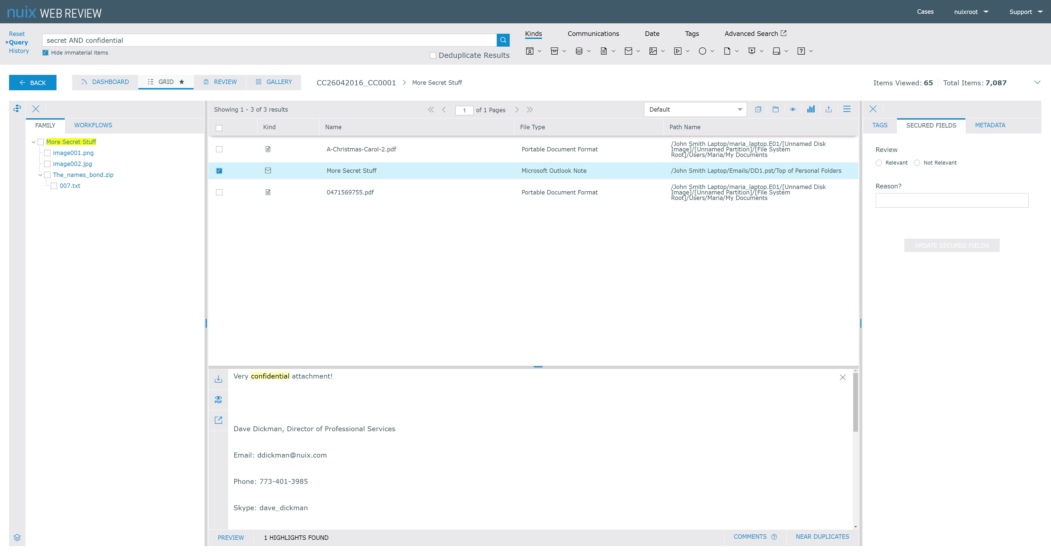Uncheck Hide immaterial items
1051x556 pixels.
45,53
